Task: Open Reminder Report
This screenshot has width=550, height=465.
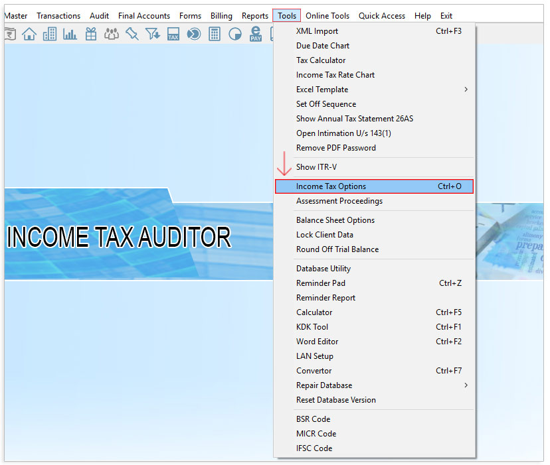Action: 374,298
